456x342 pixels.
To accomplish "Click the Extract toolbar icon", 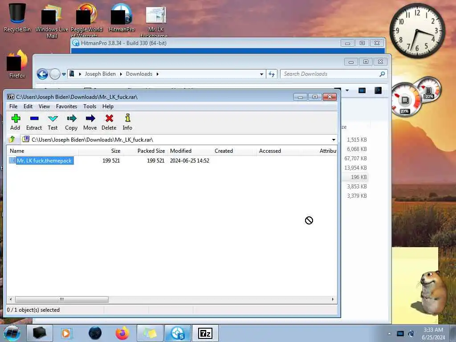I will click(x=34, y=122).
